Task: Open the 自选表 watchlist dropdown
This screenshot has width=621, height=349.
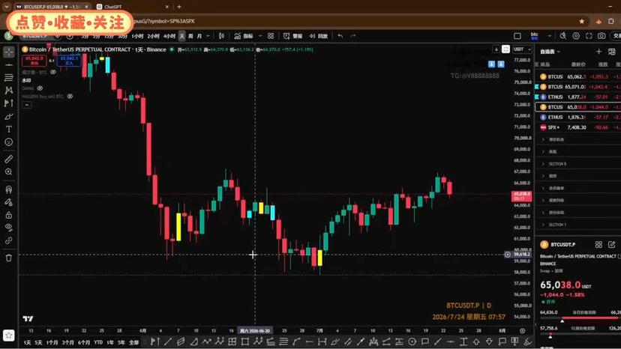Action: point(550,52)
